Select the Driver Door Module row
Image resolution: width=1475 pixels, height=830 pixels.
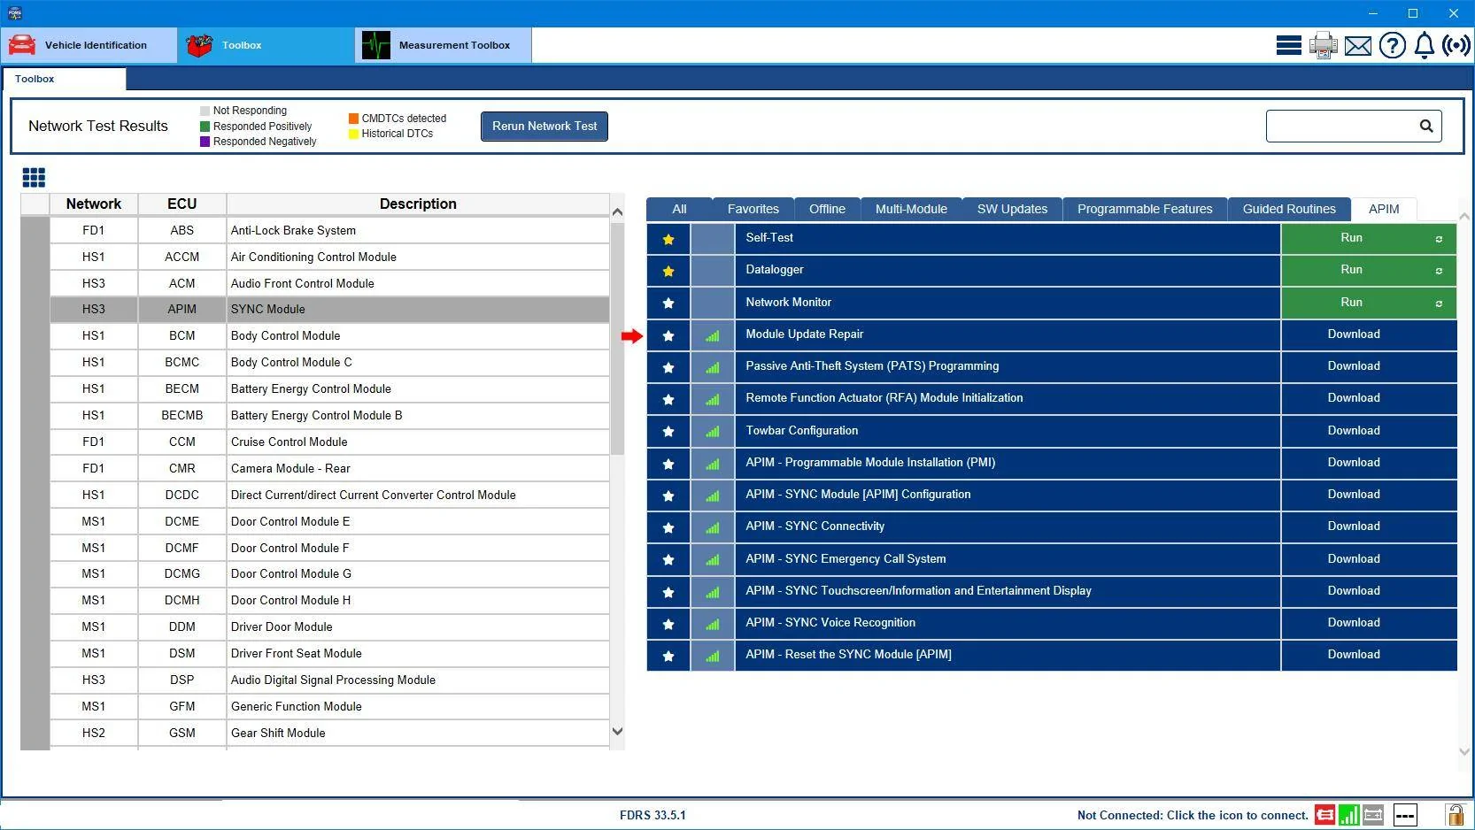(329, 626)
